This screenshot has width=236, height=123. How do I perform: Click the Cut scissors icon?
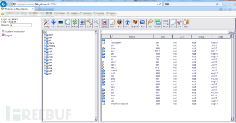[180, 24]
